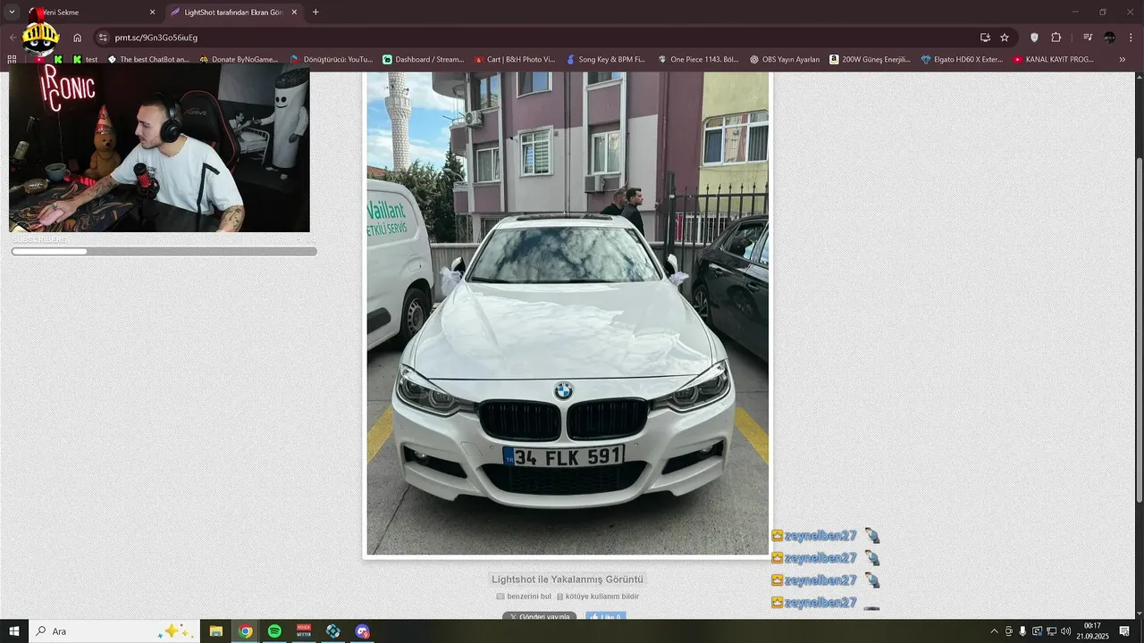Open the media controls toolbar icon

coord(1088,38)
